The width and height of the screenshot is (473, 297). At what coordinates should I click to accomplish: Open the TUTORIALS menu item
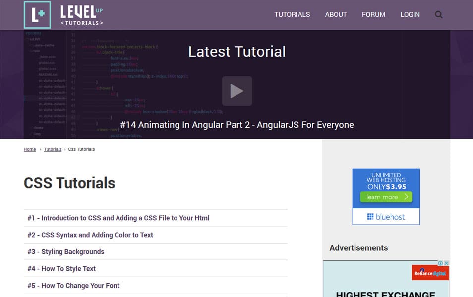[292, 14]
